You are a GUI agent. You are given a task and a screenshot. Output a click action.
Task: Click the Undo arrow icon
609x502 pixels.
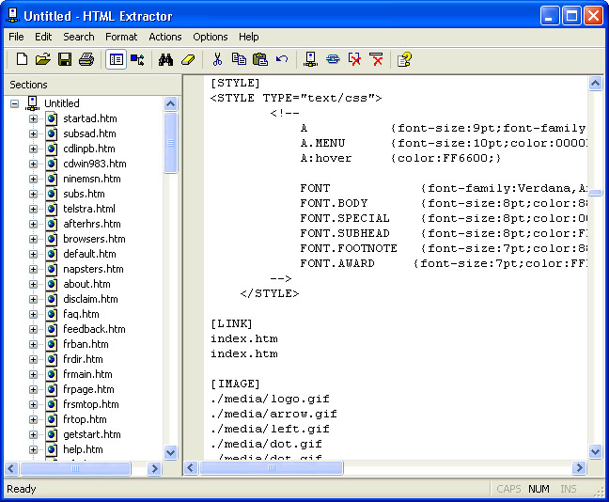[x=282, y=59]
